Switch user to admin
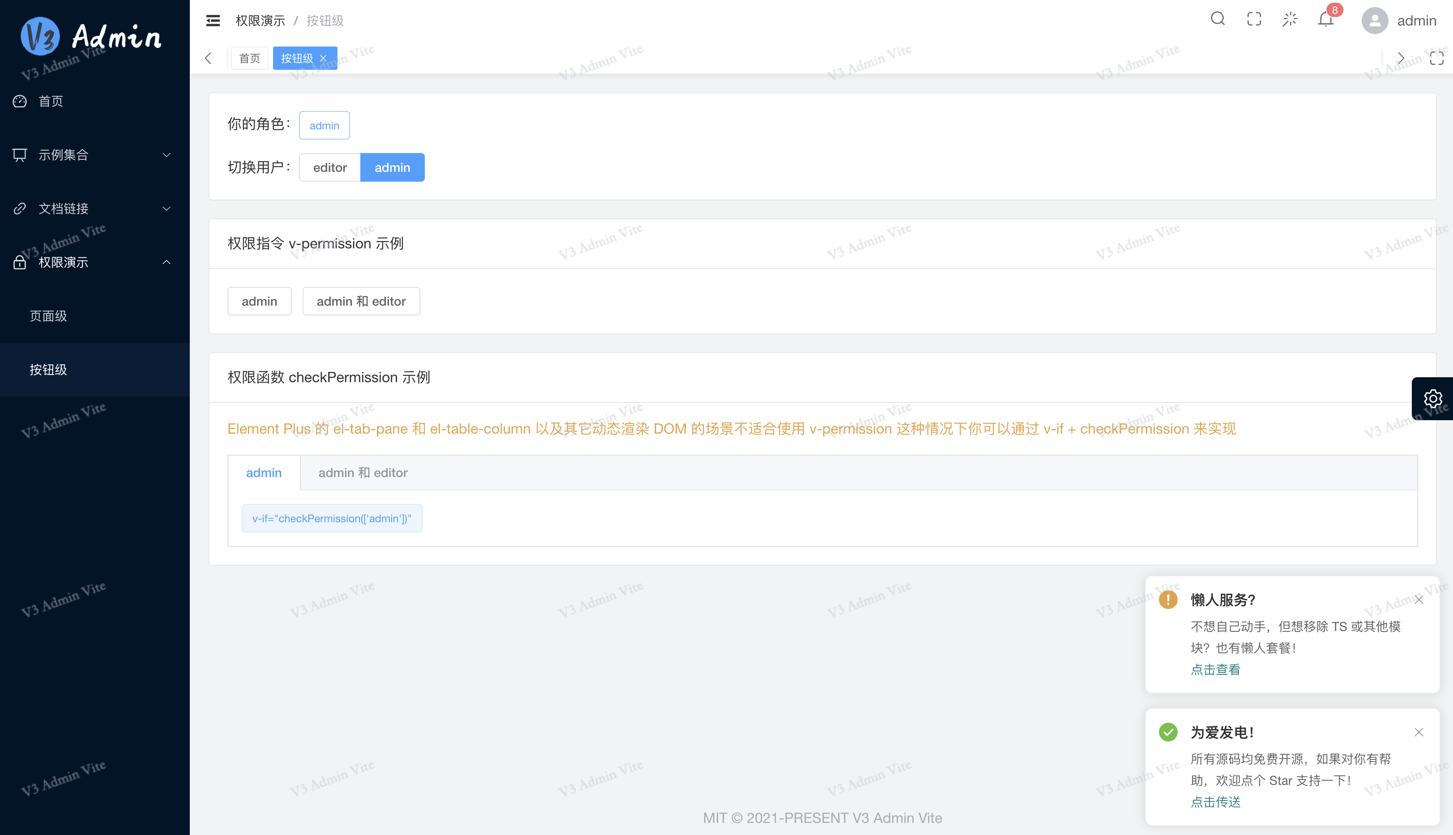Image resolution: width=1453 pixels, height=835 pixels. [x=393, y=167]
